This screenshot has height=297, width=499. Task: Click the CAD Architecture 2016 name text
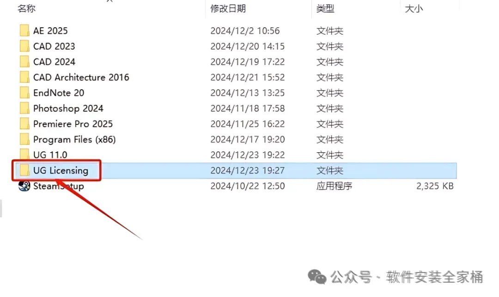coord(81,77)
